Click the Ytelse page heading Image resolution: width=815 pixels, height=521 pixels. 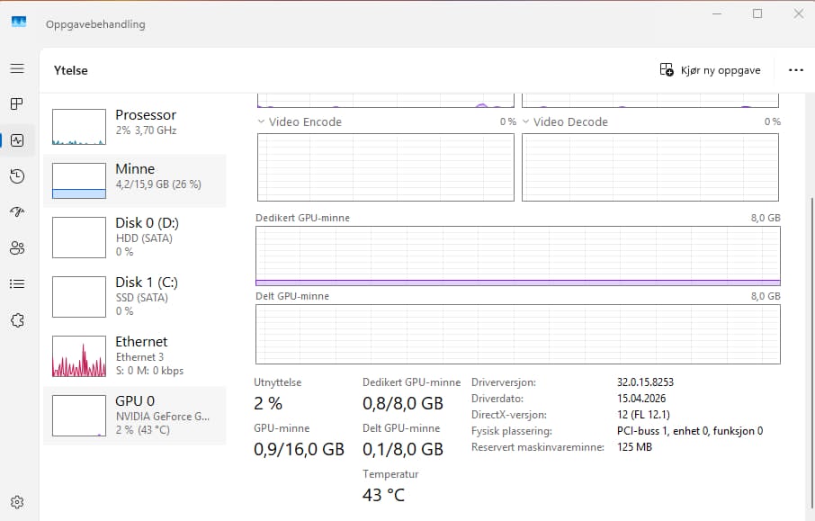71,70
